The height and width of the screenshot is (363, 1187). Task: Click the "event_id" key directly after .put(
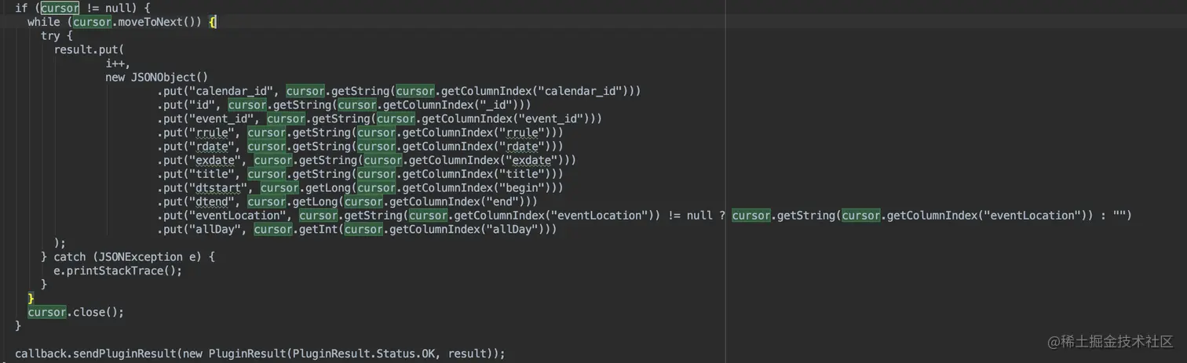[223, 118]
